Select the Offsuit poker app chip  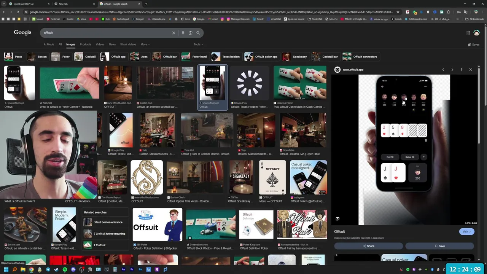[x=261, y=57]
